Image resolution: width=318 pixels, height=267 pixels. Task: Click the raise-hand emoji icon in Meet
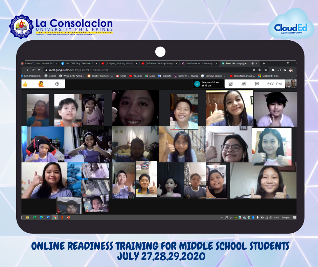41,84
